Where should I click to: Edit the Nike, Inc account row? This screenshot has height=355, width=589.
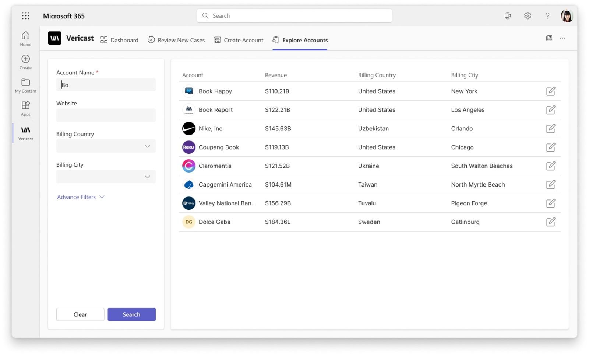pos(550,128)
